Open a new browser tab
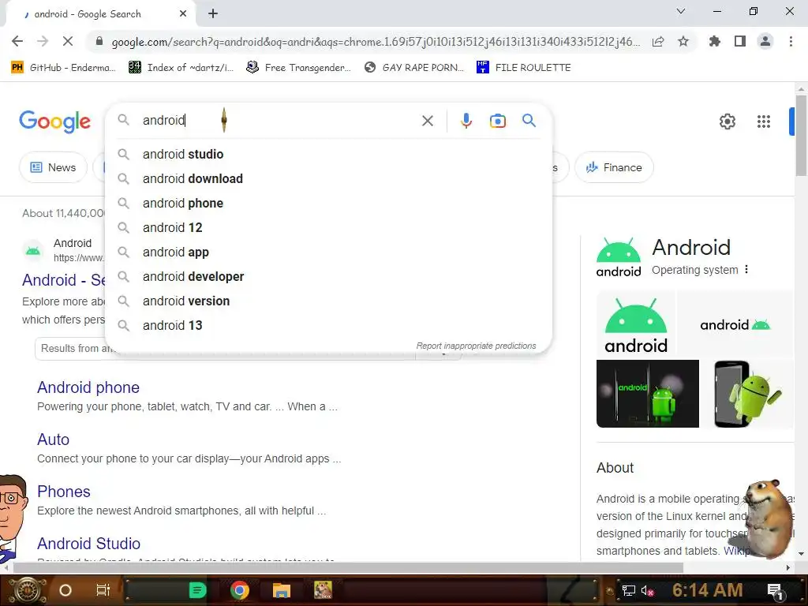Image resolution: width=808 pixels, height=606 pixels. (213, 14)
